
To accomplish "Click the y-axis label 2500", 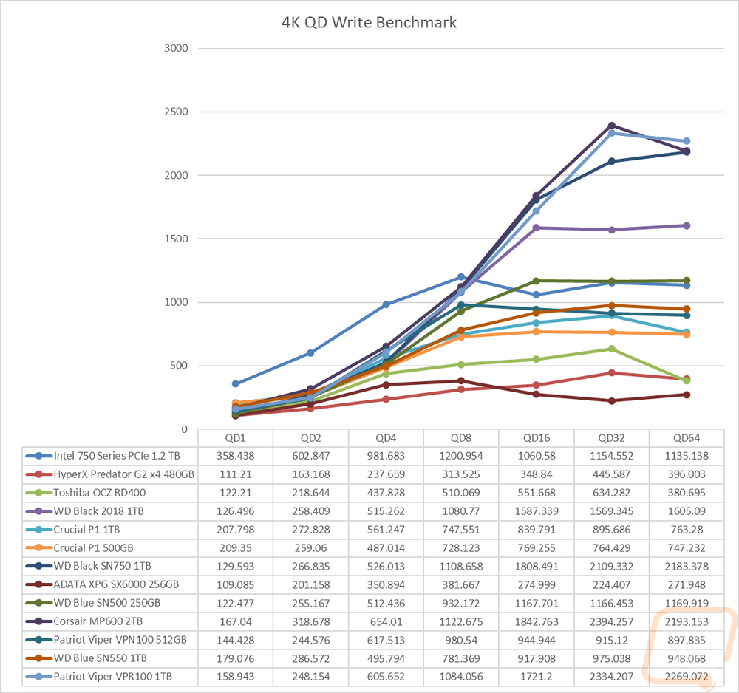I will 176,112.
